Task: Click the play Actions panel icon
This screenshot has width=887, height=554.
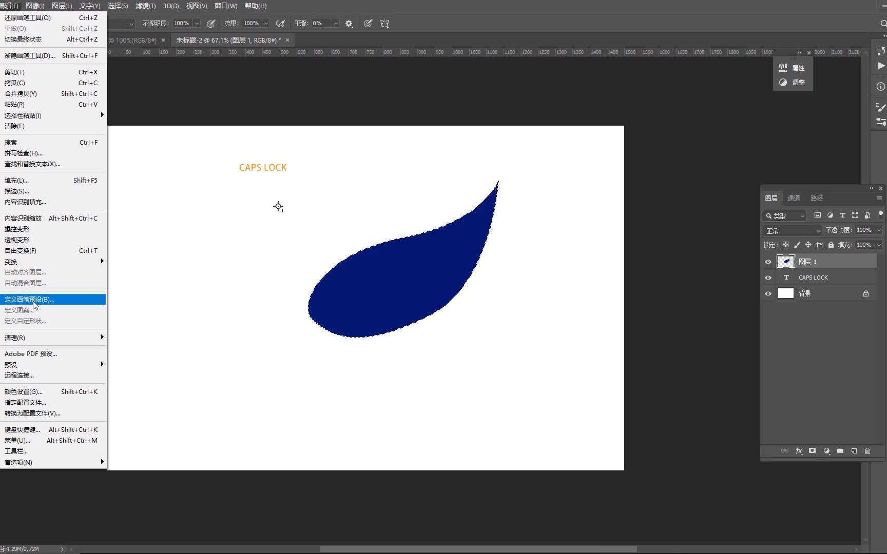Action: tap(881, 66)
